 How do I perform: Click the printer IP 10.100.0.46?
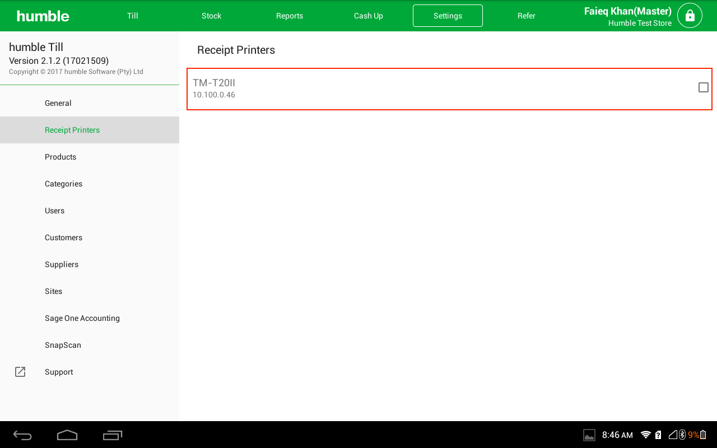[214, 95]
